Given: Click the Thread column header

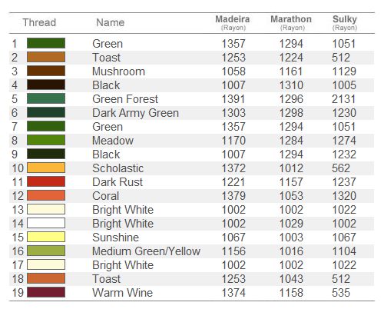Looking at the screenshot, I should click(39, 22).
